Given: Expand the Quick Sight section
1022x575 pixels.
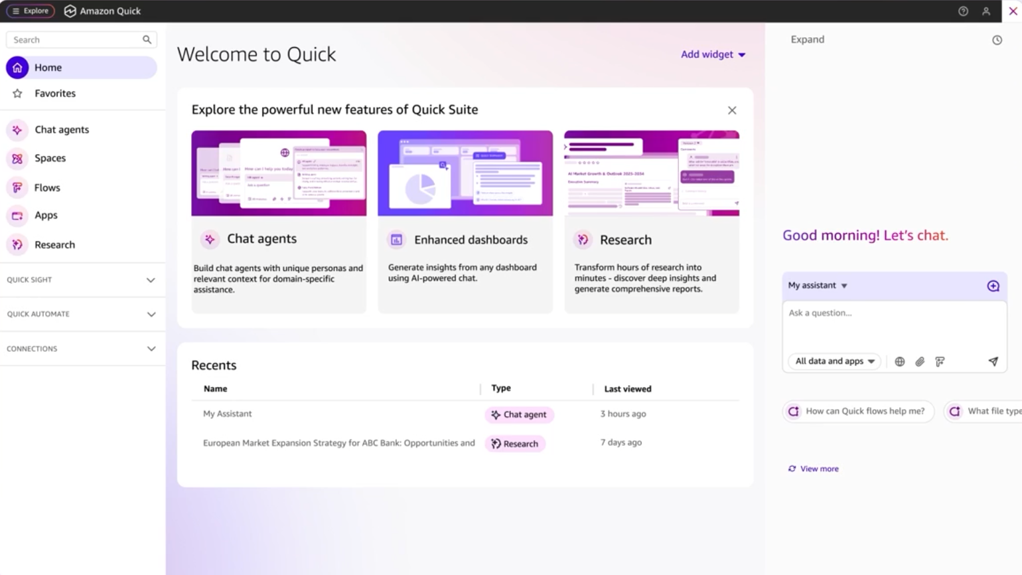Looking at the screenshot, I should [x=82, y=280].
